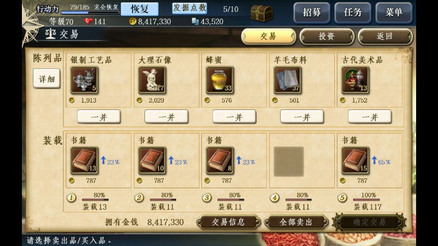This screenshot has height=246, width=438.
Task: Select the book in cargo slot 1
Action: [x=84, y=160]
